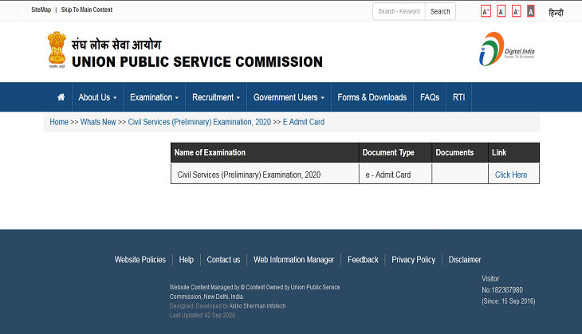Image resolution: width=582 pixels, height=334 pixels.
Task: Go to the home icon in navigation bar
Action: (61, 97)
